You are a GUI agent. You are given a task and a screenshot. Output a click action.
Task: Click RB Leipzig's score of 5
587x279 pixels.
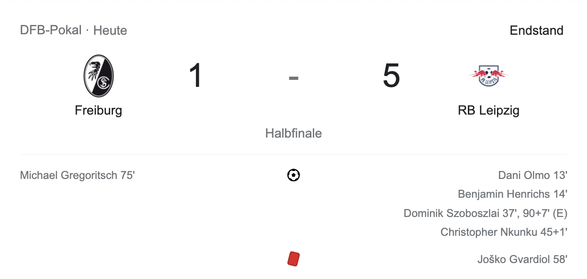pyautogui.click(x=391, y=76)
